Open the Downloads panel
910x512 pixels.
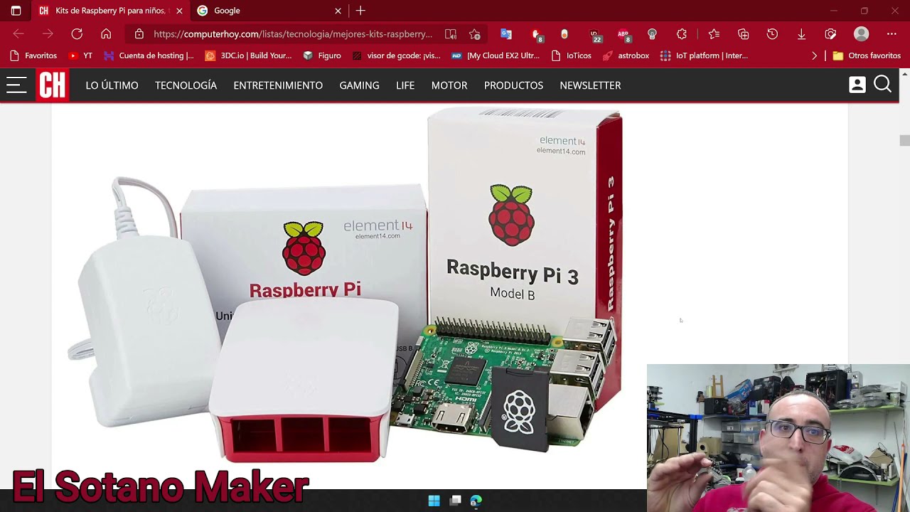(801, 34)
